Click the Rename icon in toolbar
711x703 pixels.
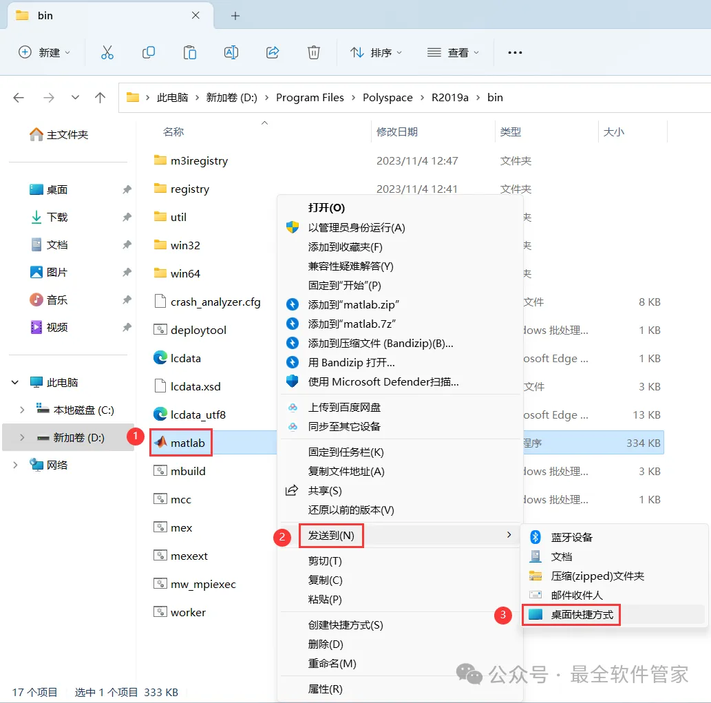[x=231, y=52]
